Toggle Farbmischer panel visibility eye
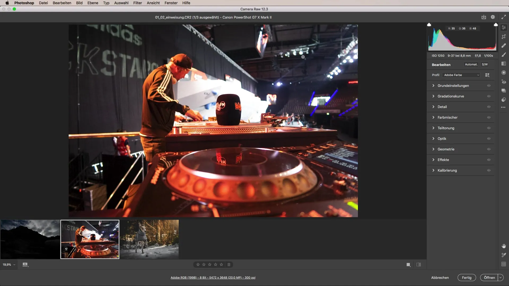This screenshot has width=509, height=286. click(x=489, y=117)
